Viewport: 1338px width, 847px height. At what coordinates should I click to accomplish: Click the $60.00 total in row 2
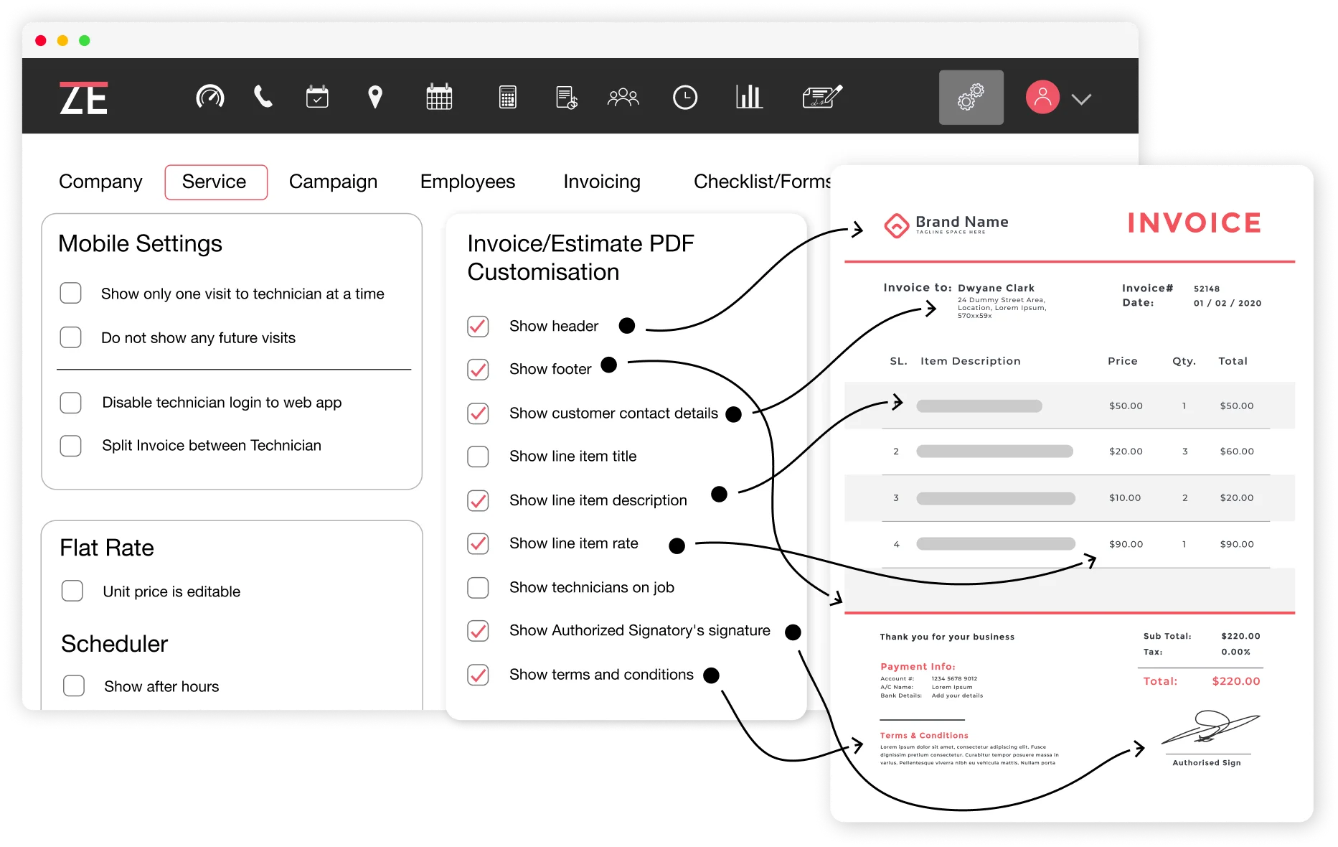pos(1237,451)
